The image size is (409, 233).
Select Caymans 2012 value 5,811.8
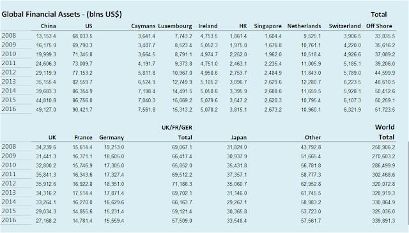tap(146, 73)
